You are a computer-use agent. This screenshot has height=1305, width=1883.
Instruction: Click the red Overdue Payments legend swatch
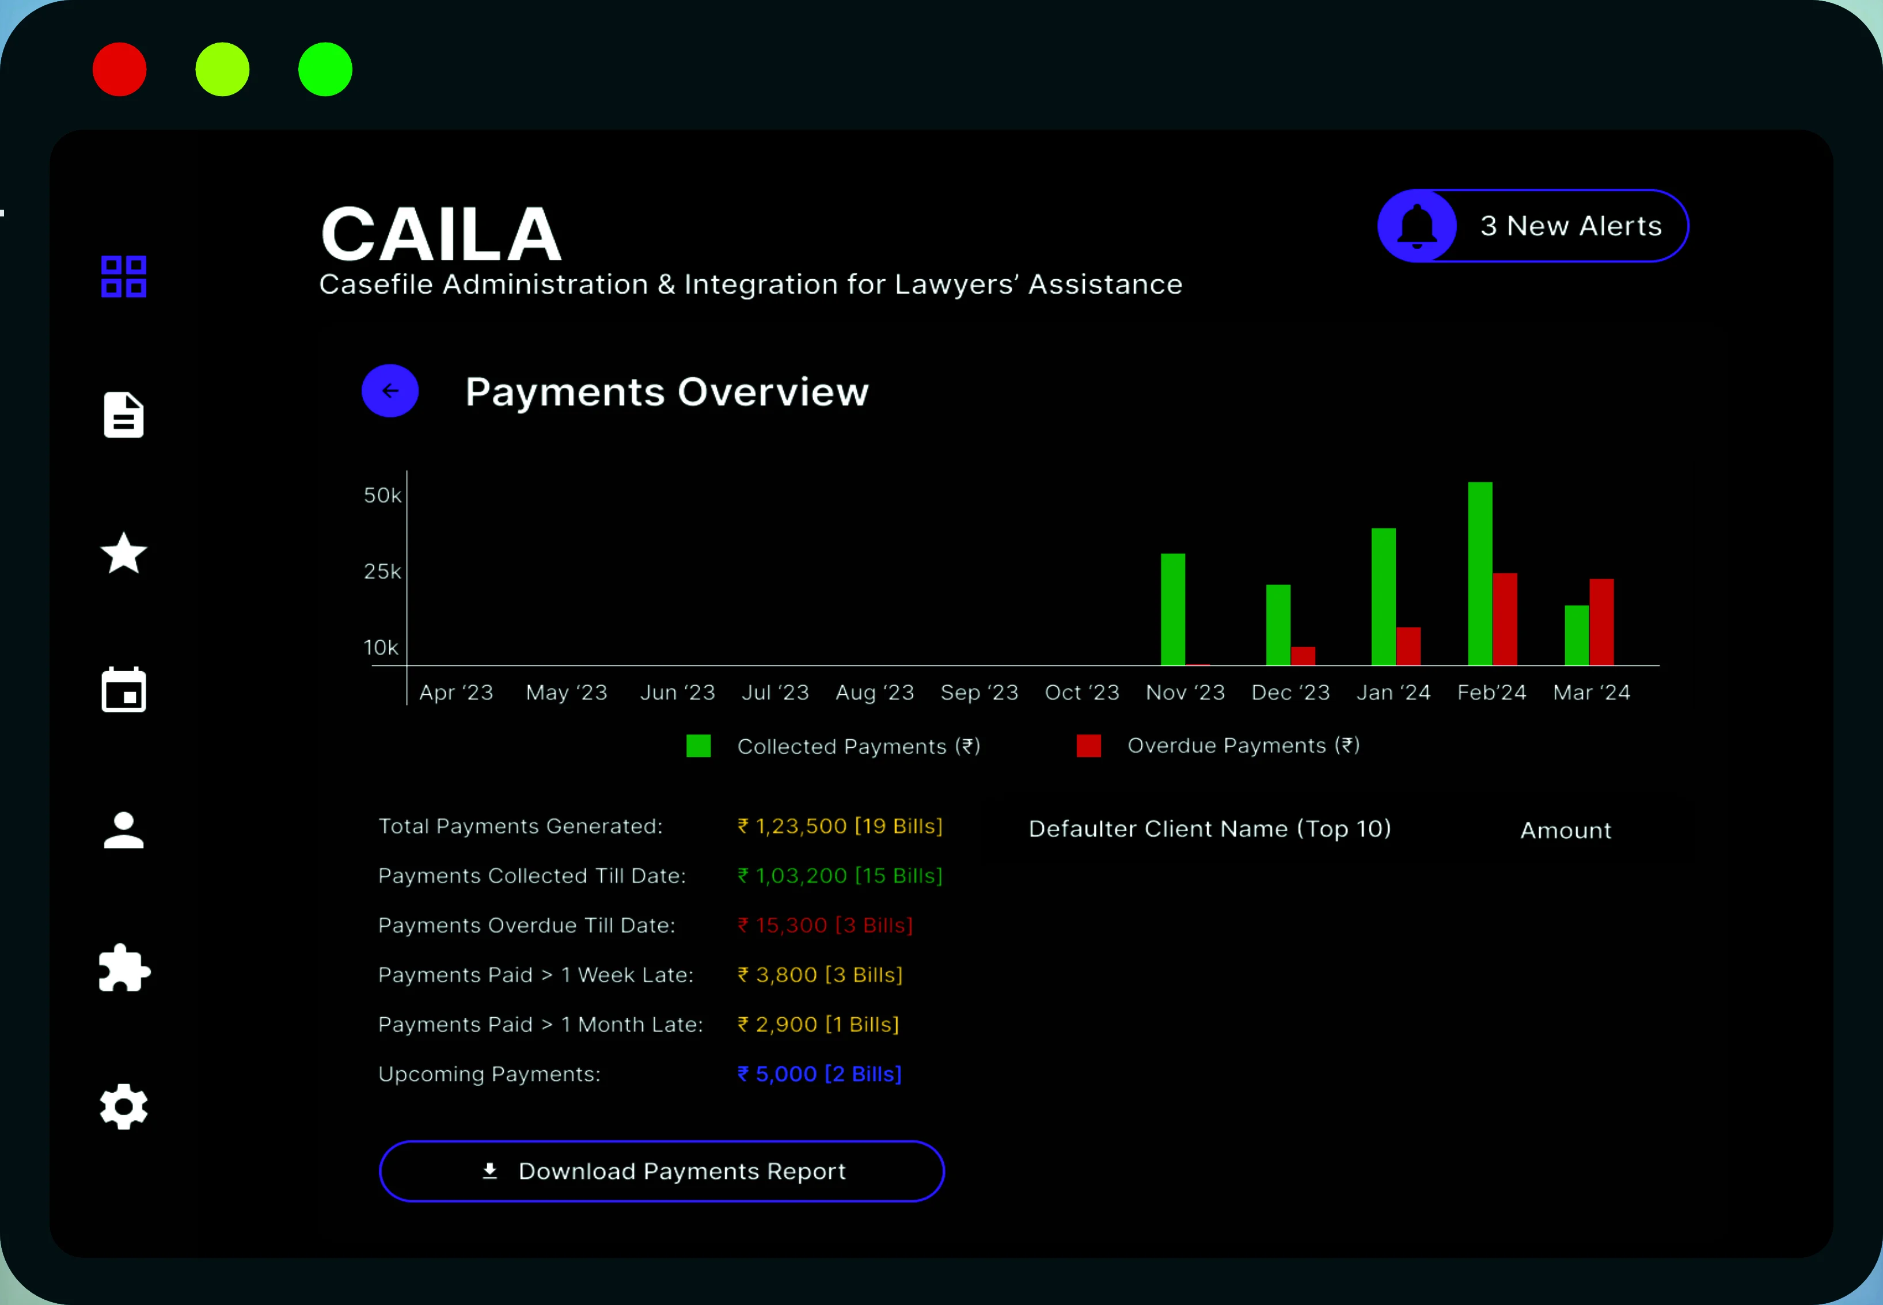click(1089, 745)
